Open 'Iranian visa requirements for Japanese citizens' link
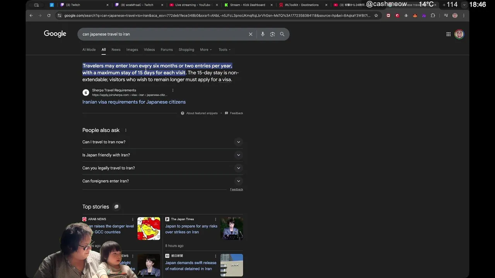This screenshot has height=278, width=495. click(134, 102)
